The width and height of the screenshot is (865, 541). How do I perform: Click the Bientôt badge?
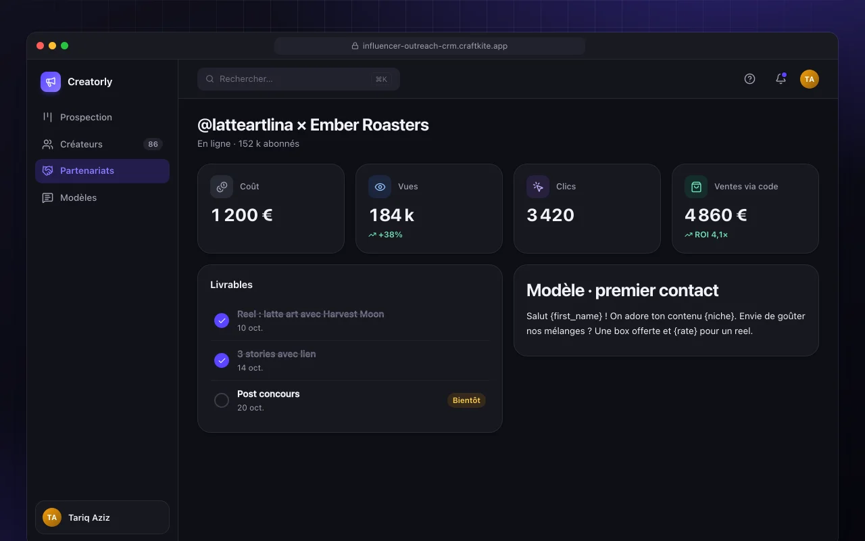(466, 400)
